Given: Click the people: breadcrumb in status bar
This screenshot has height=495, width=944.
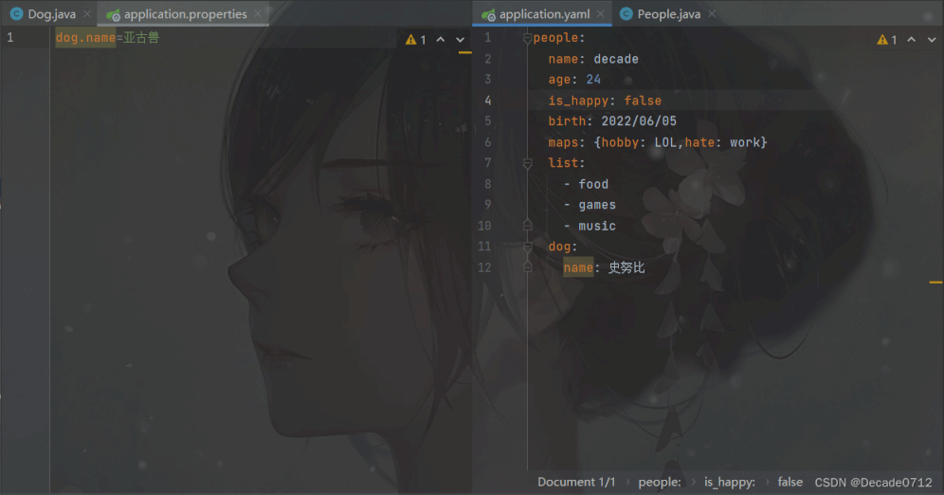Looking at the screenshot, I should [660, 482].
